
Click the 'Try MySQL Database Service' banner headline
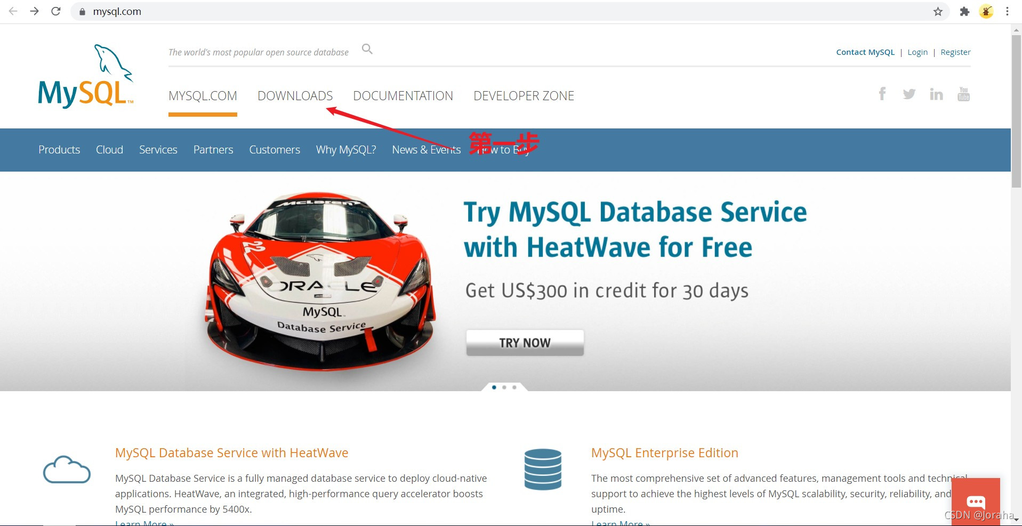pyautogui.click(x=635, y=230)
